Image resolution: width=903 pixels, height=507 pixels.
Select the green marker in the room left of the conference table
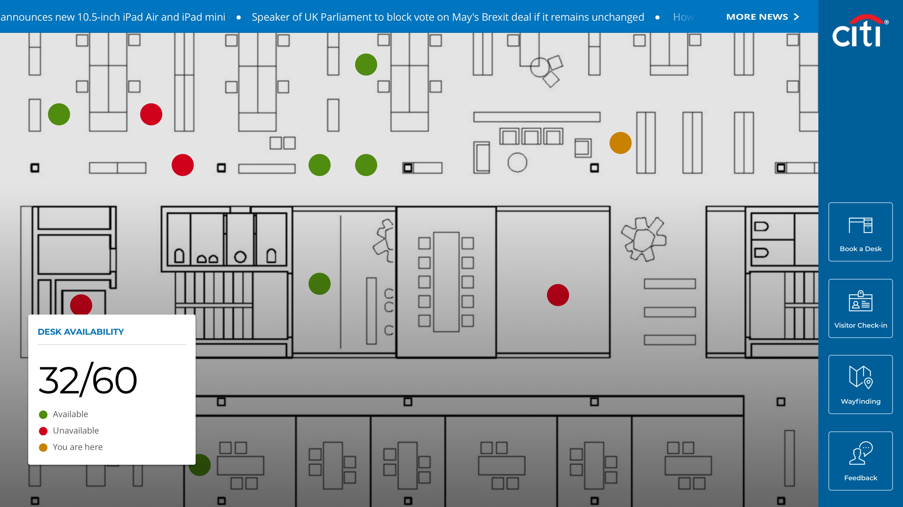tap(320, 284)
